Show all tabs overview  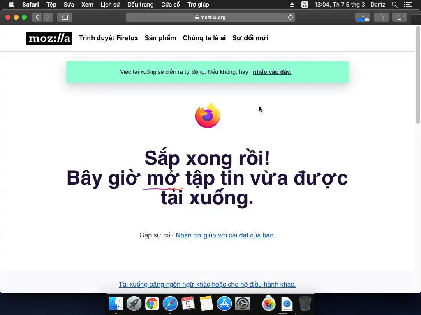[400, 17]
